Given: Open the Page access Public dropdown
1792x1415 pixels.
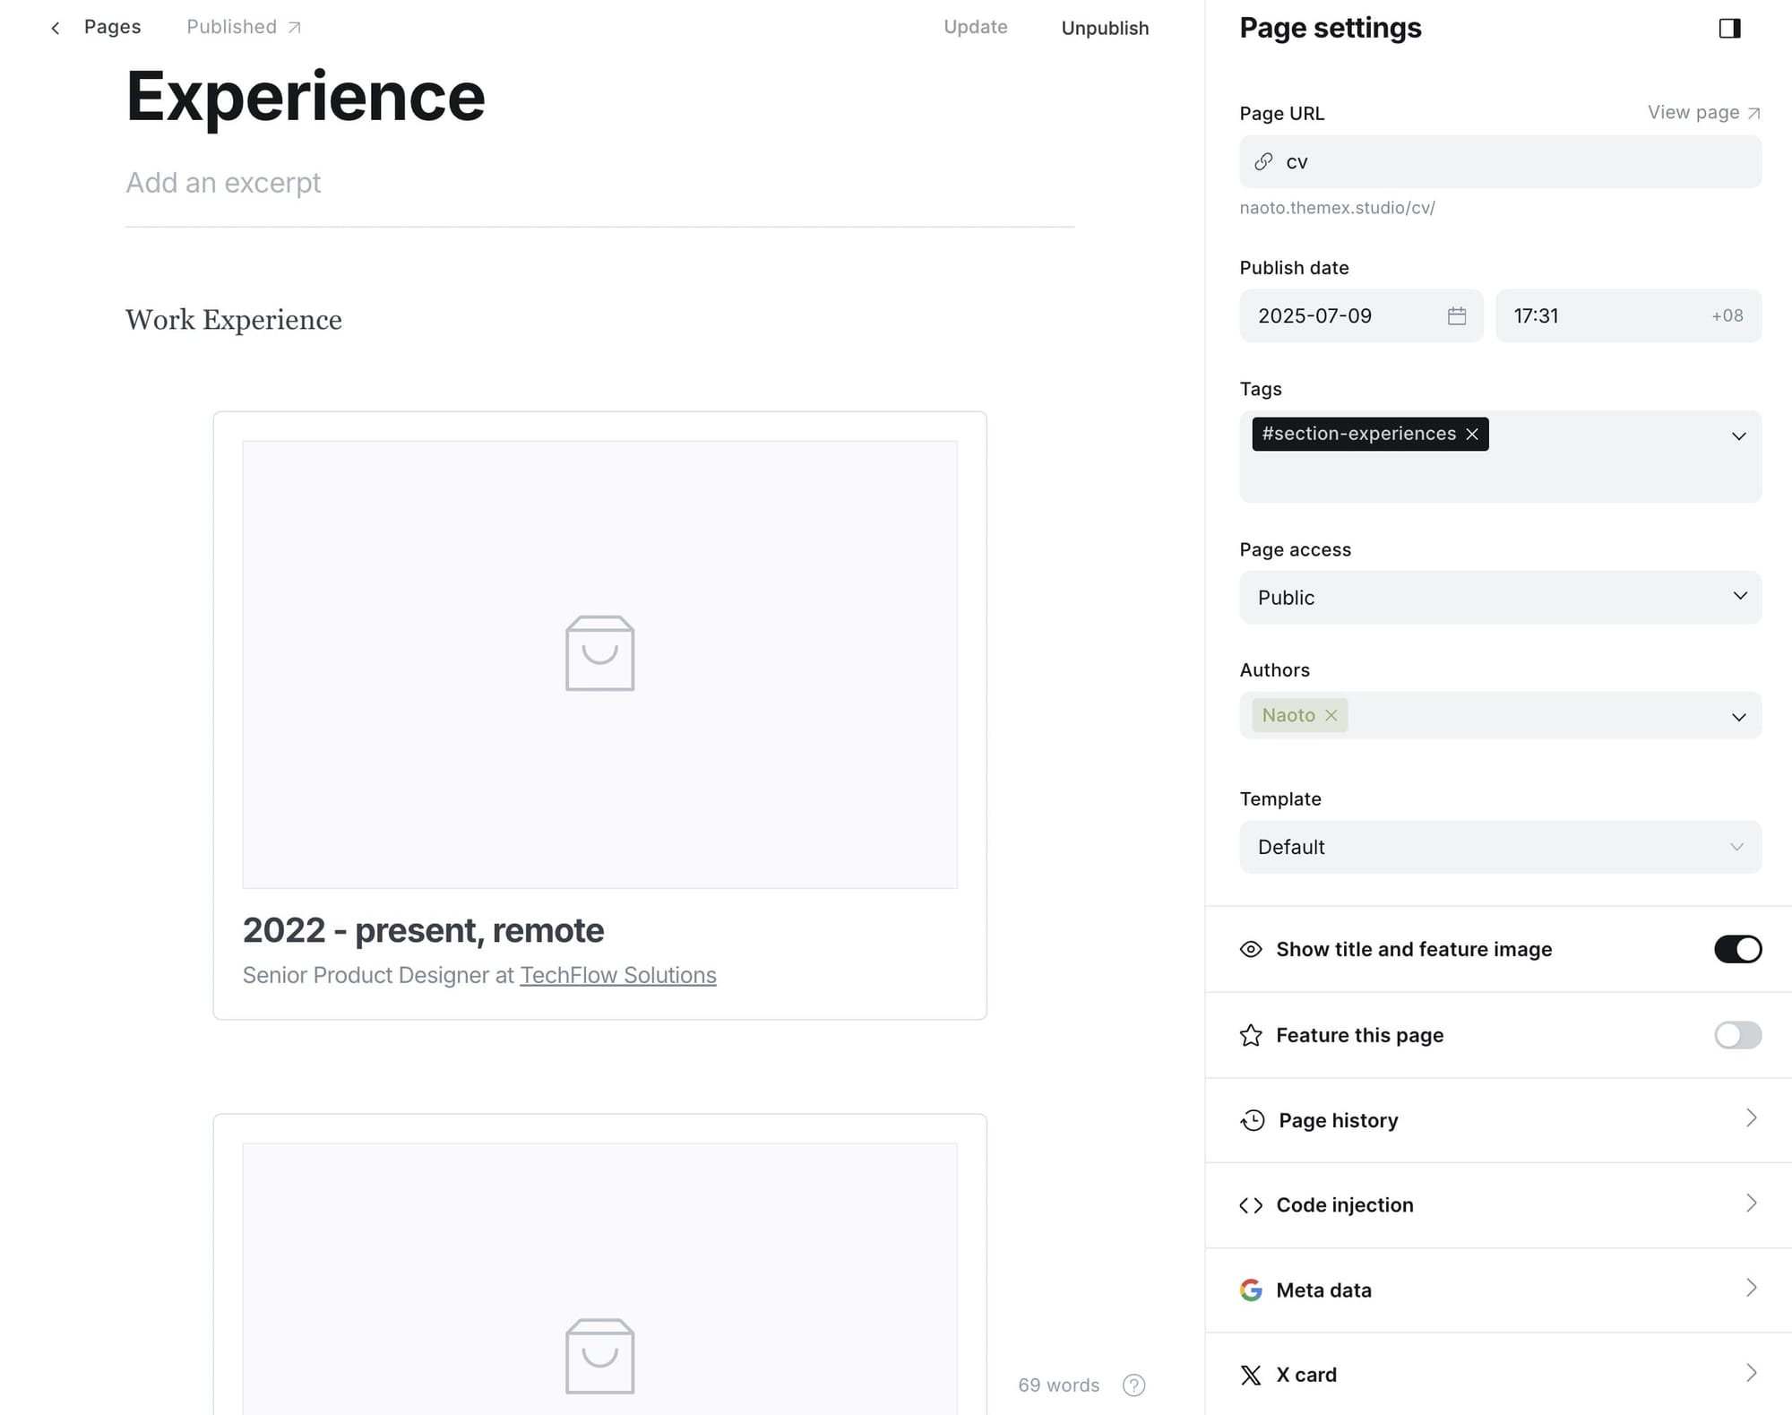Looking at the screenshot, I should pyautogui.click(x=1500, y=597).
